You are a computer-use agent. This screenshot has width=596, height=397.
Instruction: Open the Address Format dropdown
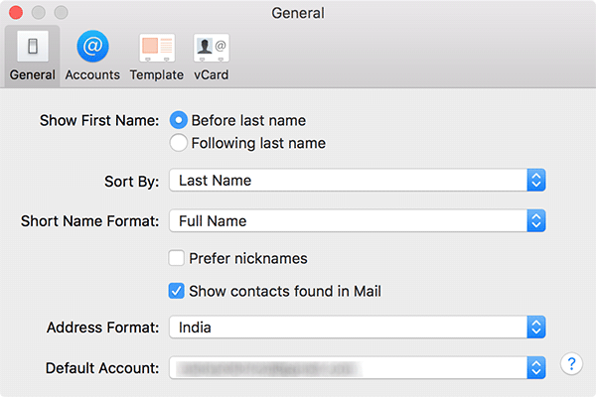pyautogui.click(x=358, y=328)
